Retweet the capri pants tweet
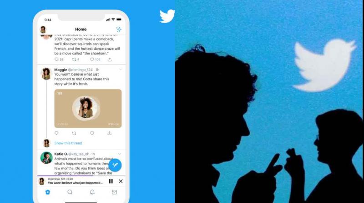Viewport: 364px width, 203px height. [x=74, y=59]
